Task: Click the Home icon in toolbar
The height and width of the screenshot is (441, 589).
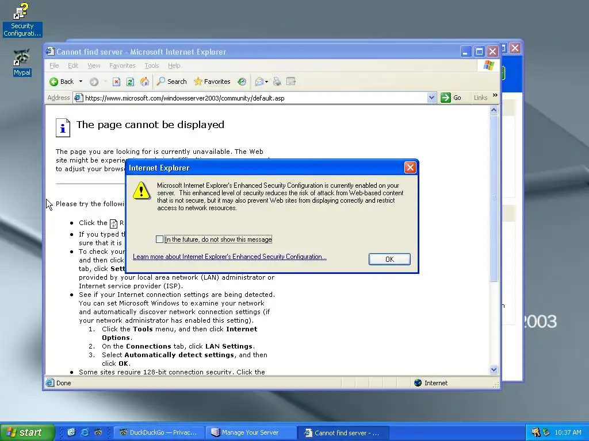Action: click(x=144, y=82)
